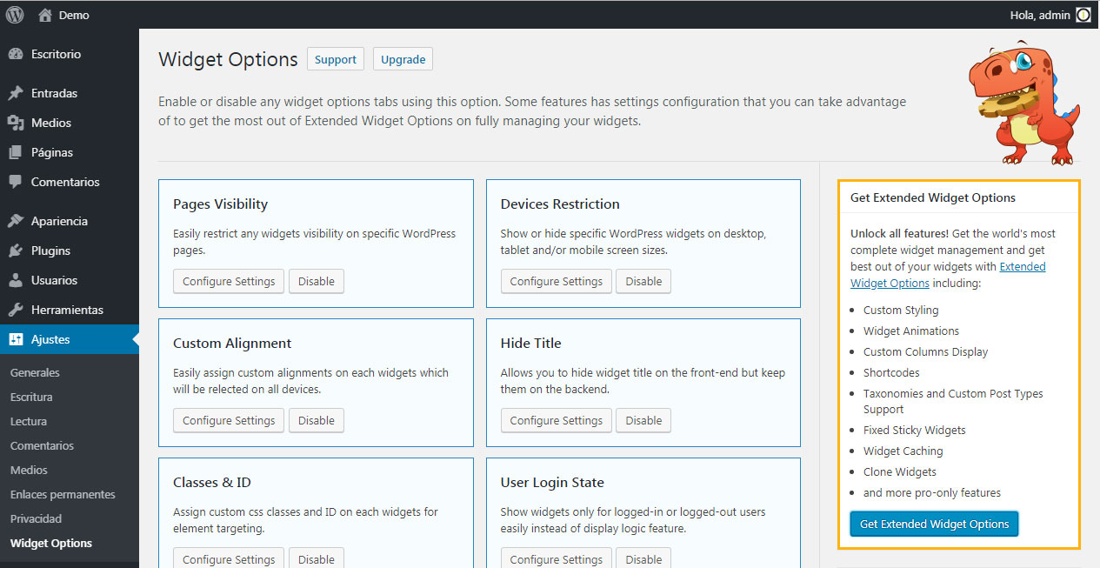The width and height of the screenshot is (1100, 568).
Task: Select the Ajustes menu item
Action: 70,339
